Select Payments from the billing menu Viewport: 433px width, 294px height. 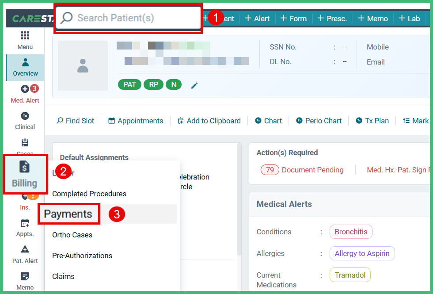68,214
